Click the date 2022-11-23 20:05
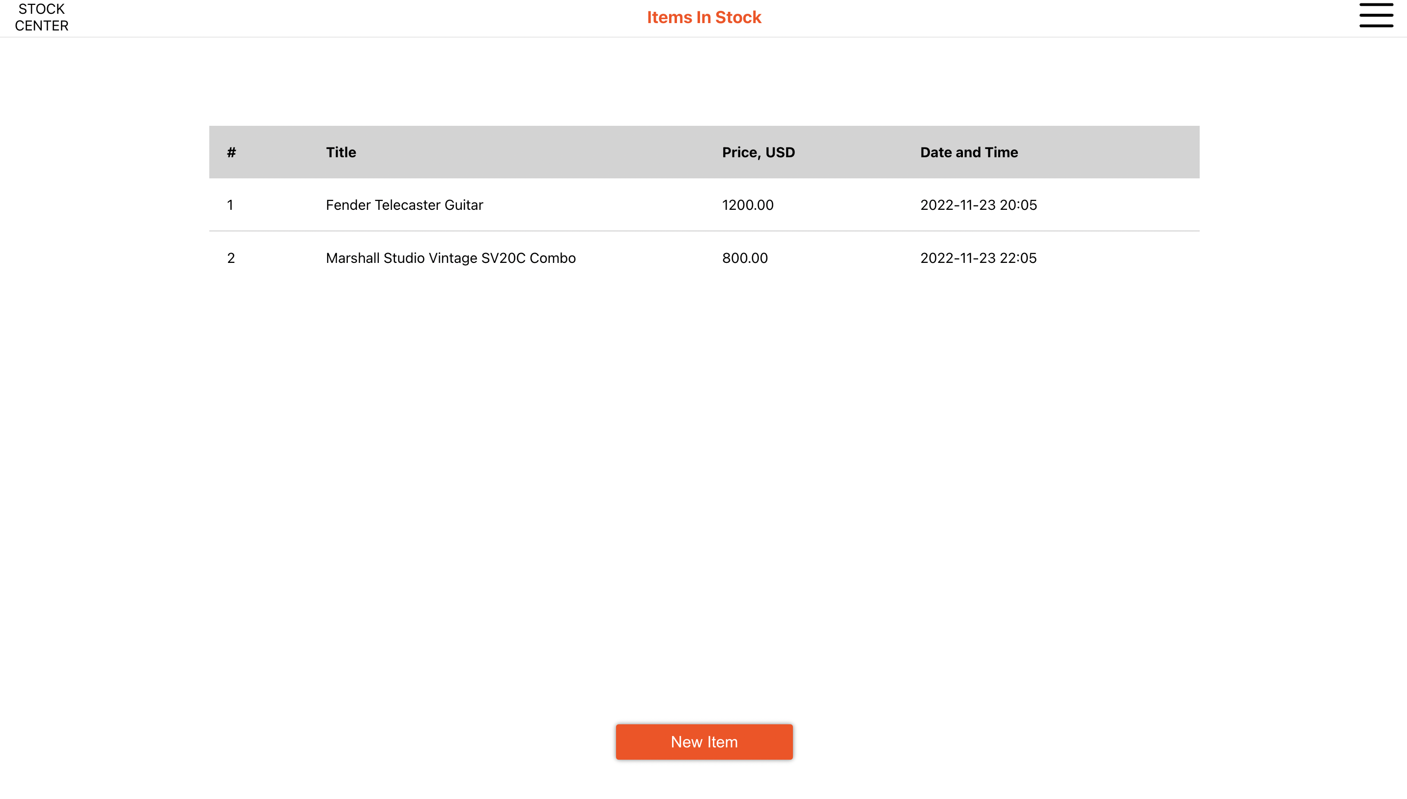This screenshot has height=799, width=1407. [978, 205]
